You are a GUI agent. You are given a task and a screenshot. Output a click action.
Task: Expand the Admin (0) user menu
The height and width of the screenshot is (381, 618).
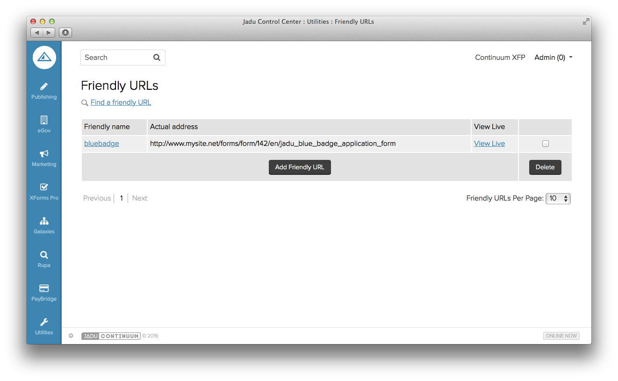point(553,58)
